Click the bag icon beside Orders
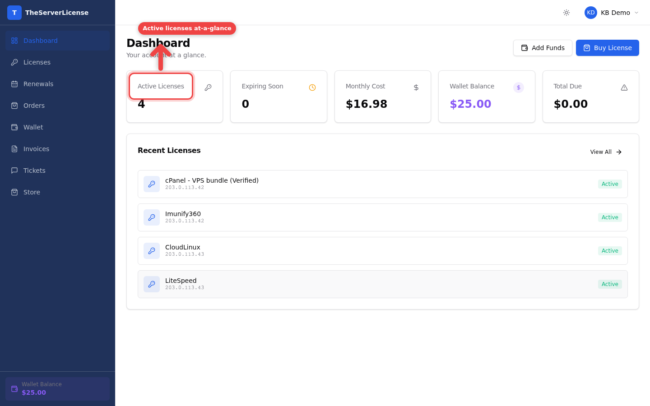This screenshot has width=650, height=406. tap(14, 106)
